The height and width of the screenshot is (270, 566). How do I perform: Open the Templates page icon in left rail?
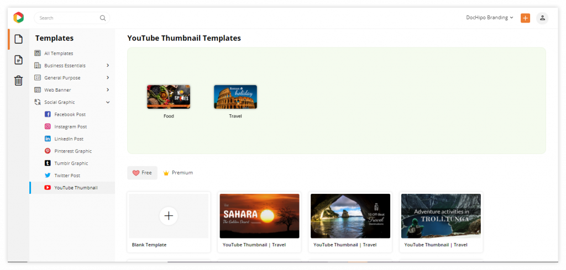pos(18,39)
